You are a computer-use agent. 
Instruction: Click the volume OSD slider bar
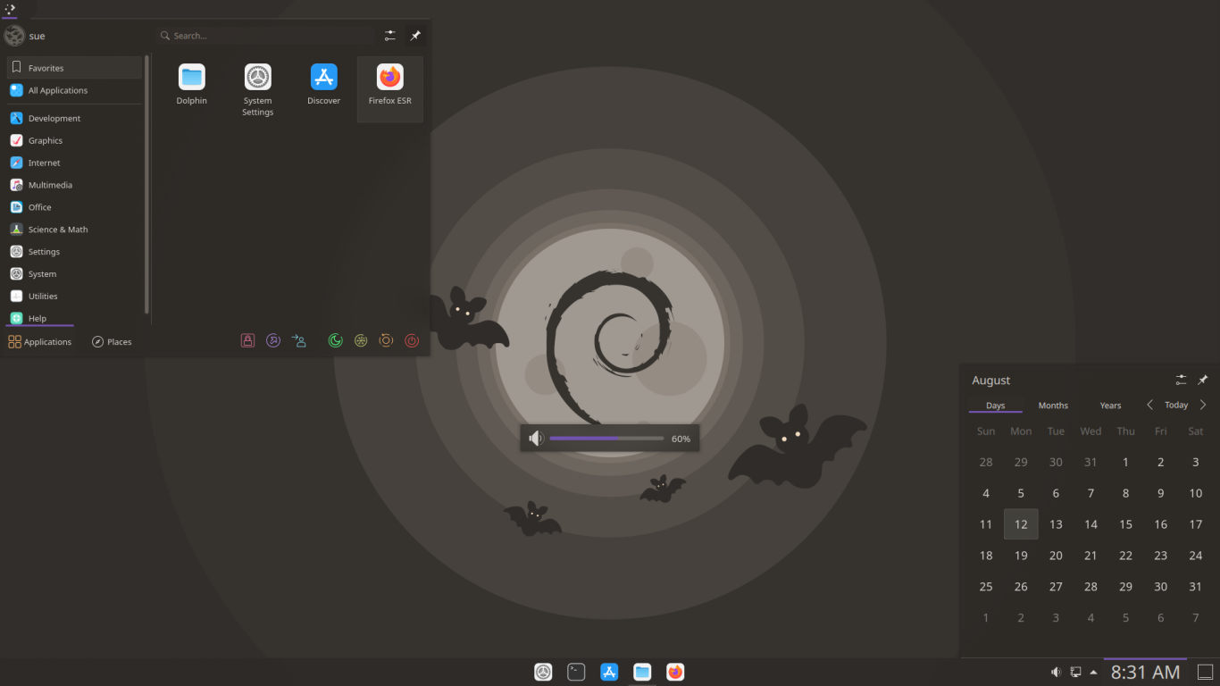tap(606, 439)
